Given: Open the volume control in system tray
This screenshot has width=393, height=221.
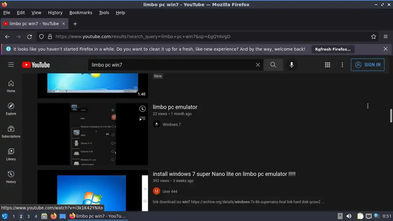Looking at the screenshot, I should (x=349, y=216).
